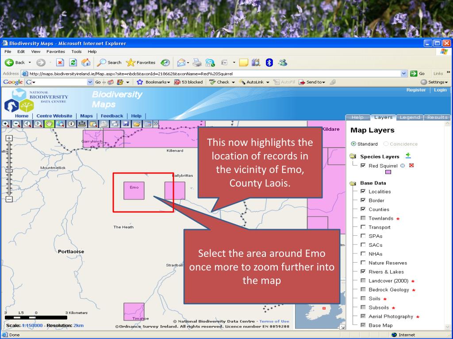Add a species layer with green plus
Screen dimensions: 453x339
408,156
